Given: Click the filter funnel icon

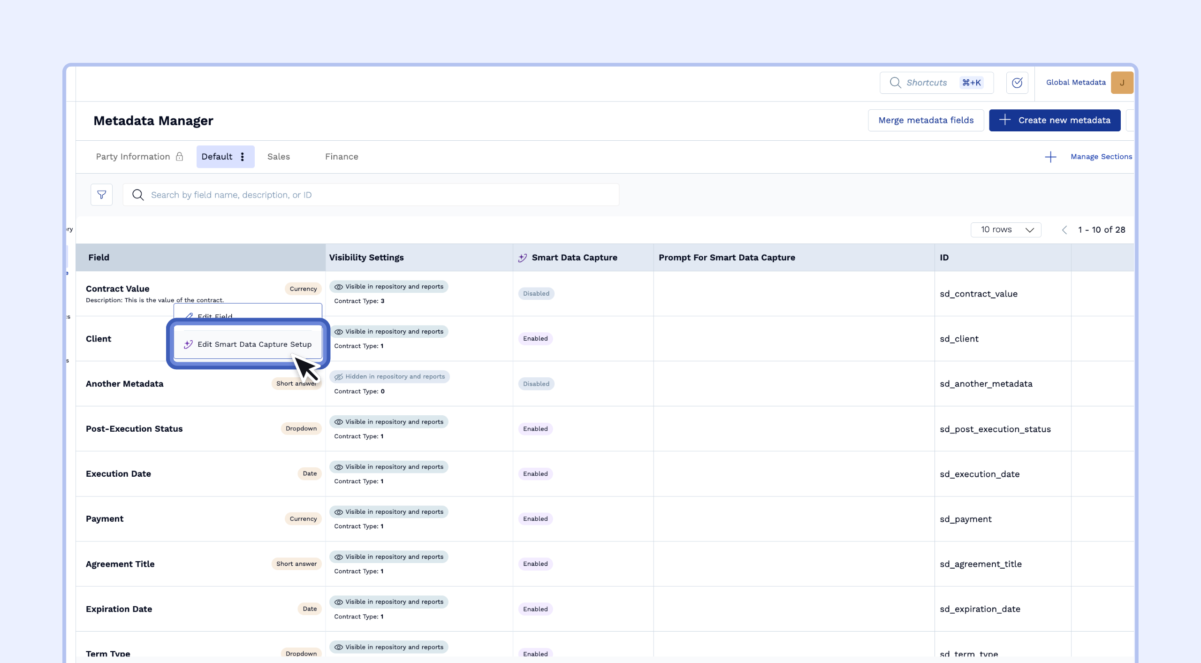Looking at the screenshot, I should (x=101, y=195).
